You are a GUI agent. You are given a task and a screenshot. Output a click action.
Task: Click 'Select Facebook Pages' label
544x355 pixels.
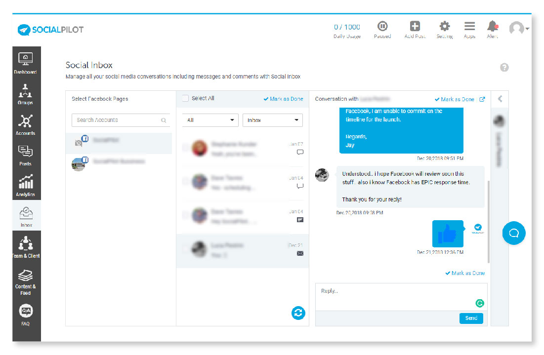pyautogui.click(x=100, y=99)
